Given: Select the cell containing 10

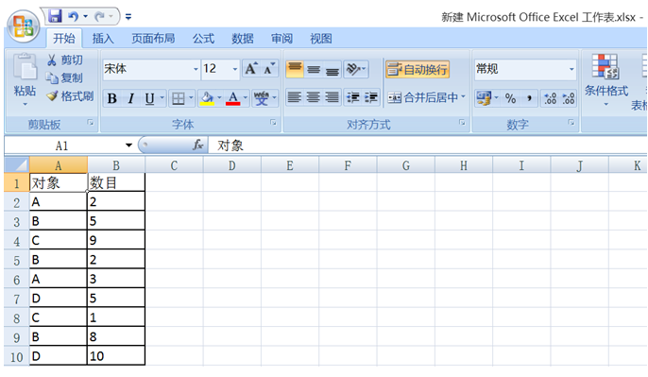Looking at the screenshot, I should click(116, 356).
